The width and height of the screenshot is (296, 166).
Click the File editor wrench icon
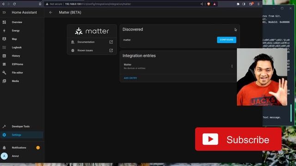pos(4,73)
